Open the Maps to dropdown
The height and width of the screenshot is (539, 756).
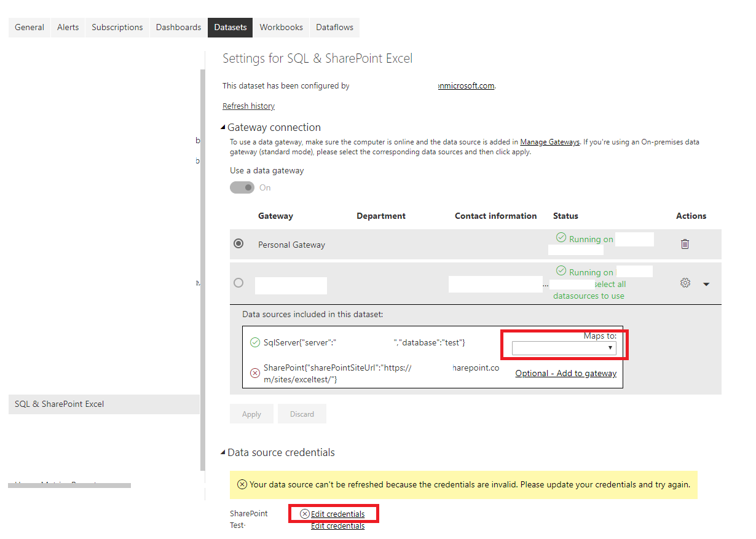pyautogui.click(x=564, y=348)
